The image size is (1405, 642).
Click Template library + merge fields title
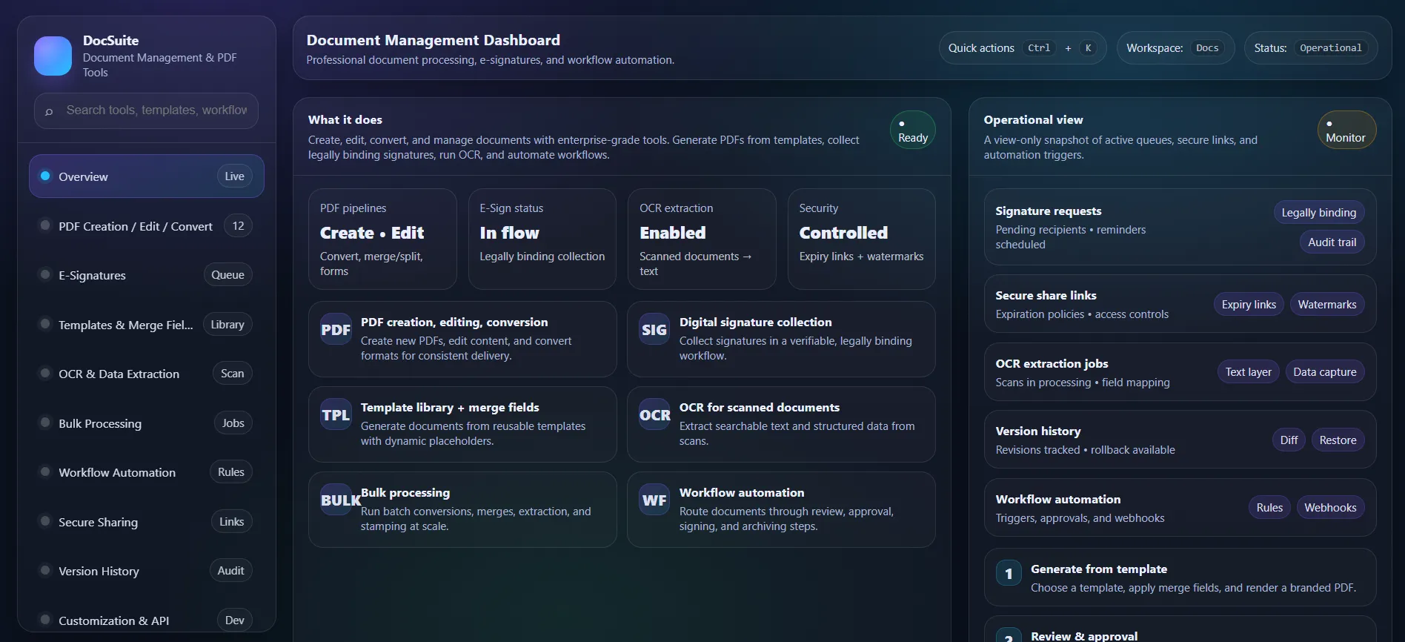(x=450, y=408)
